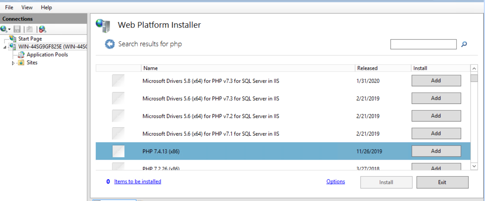Add Microsoft Drivers 5.8 for PHP v7.3
Screen dimensions: 485x201
(x=436, y=81)
